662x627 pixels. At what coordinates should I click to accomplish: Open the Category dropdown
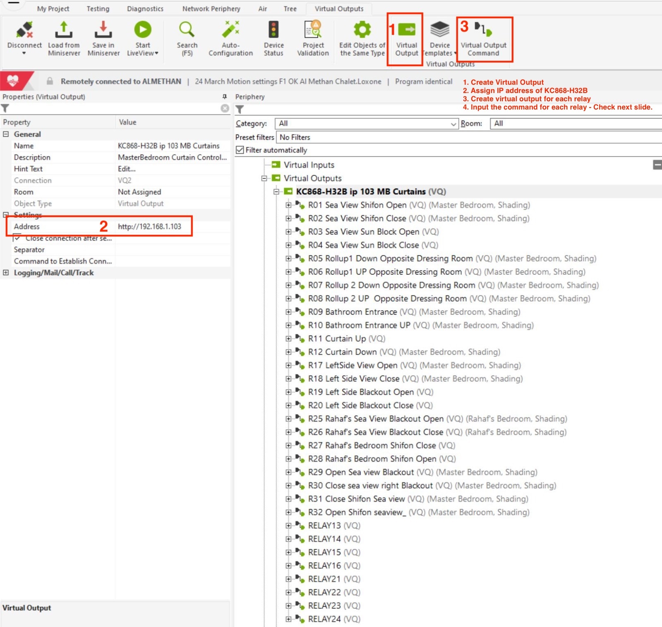coord(453,124)
